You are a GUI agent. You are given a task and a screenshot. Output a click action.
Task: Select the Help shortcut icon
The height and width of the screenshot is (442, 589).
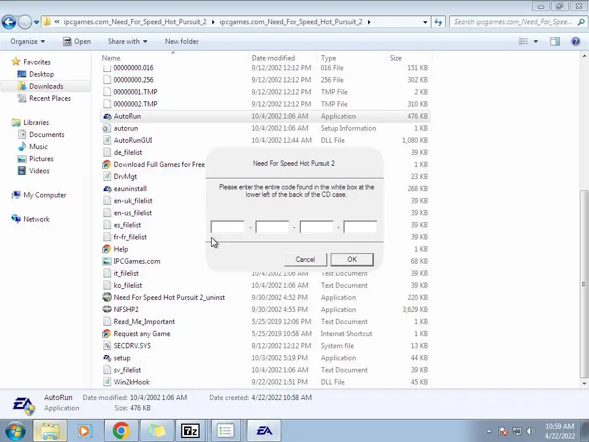click(107, 249)
